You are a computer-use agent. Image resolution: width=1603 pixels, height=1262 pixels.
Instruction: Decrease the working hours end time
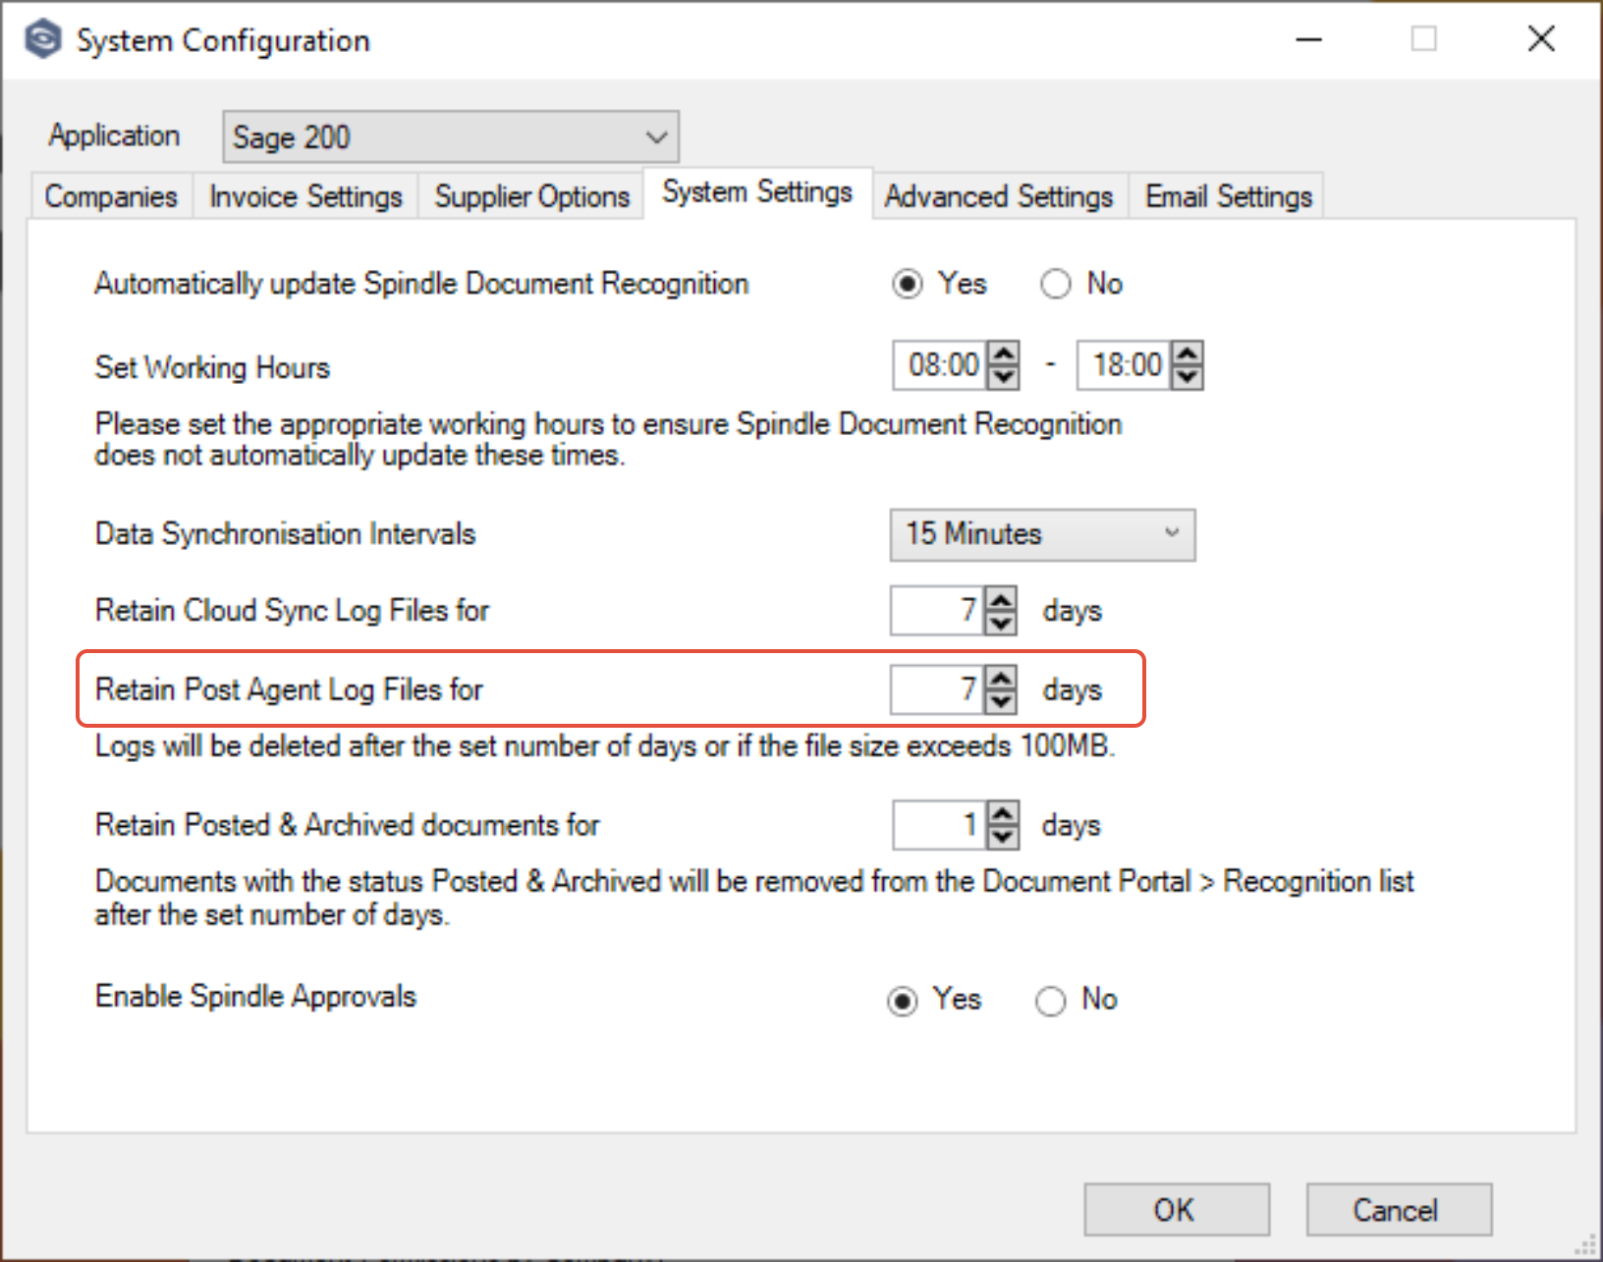(x=1187, y=376)
